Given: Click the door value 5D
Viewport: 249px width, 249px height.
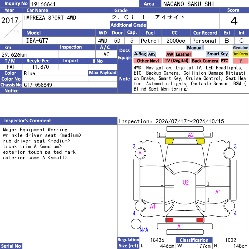Looking at the screenshot, I should (117, 41).
